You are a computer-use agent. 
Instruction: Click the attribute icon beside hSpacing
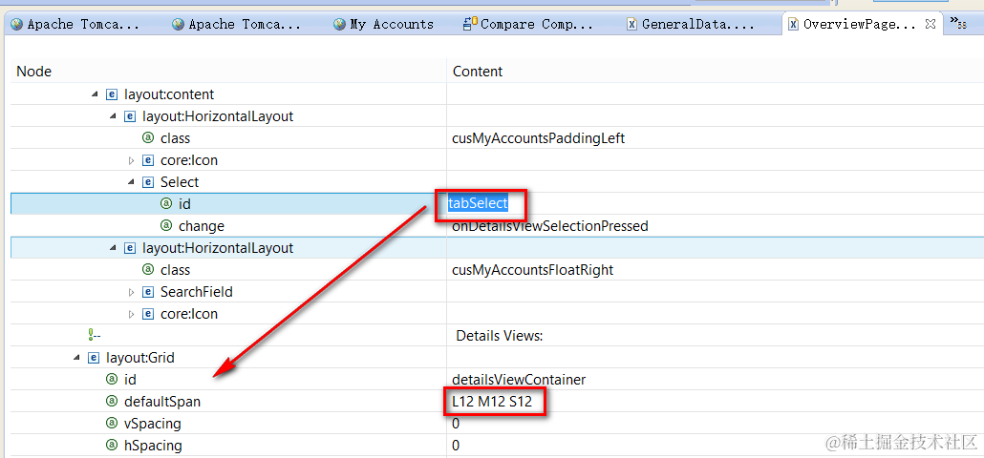click(x=112, y=446)
